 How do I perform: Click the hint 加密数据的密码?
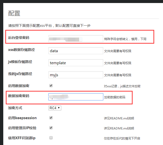point(115,97)
